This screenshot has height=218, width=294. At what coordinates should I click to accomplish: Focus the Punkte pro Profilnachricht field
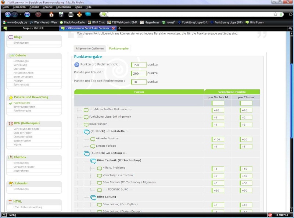coord(139,65)
